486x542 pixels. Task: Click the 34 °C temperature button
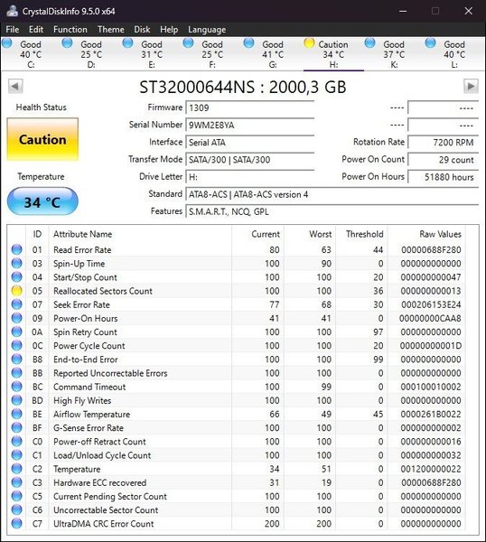[42, 201]
